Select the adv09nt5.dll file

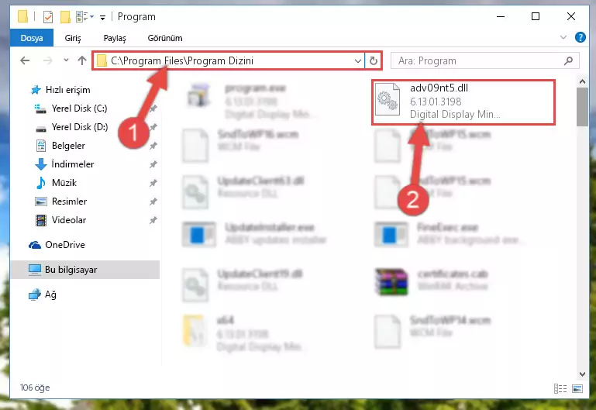(463, 102)
